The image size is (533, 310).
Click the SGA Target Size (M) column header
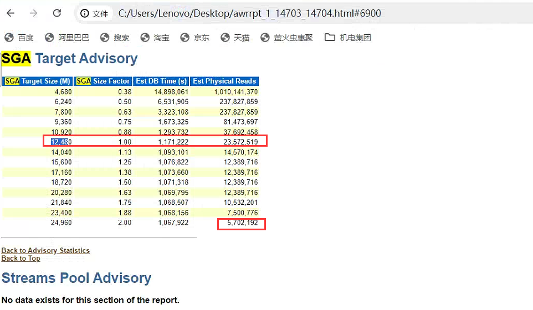[x=37, y=81]
